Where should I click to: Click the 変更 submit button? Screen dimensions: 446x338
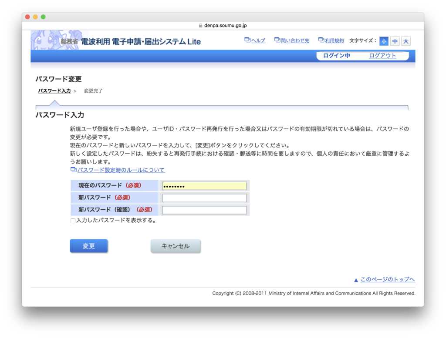point(89,246)
